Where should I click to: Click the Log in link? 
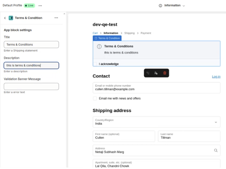point(216,77)
